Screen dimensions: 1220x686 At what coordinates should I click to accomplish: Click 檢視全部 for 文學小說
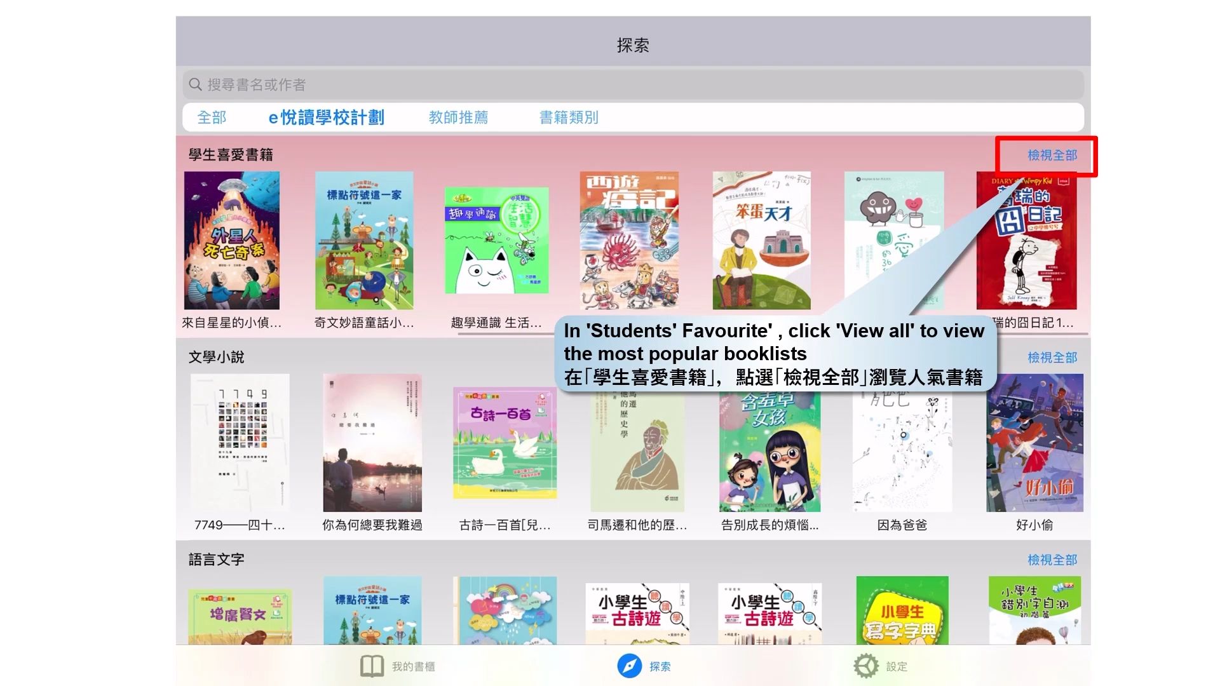pyautogui.click(x=1052, y=358)
